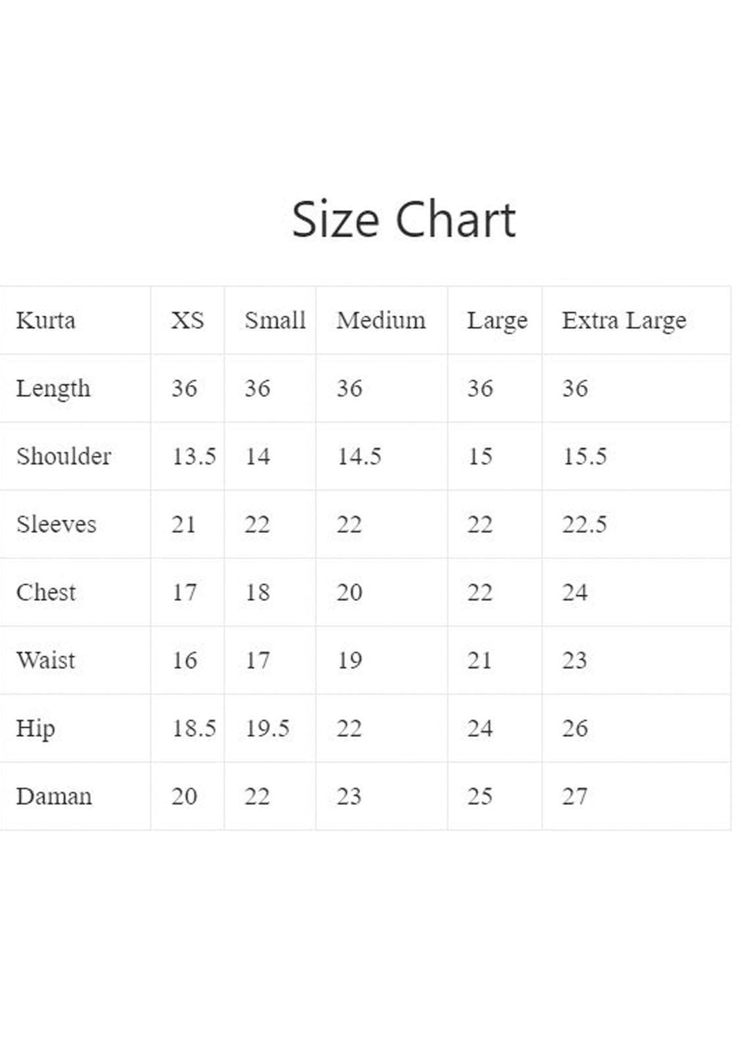Screen dimensions: 749x1042
Task: Click the Chest row label
Action: (x=46, y=592)
